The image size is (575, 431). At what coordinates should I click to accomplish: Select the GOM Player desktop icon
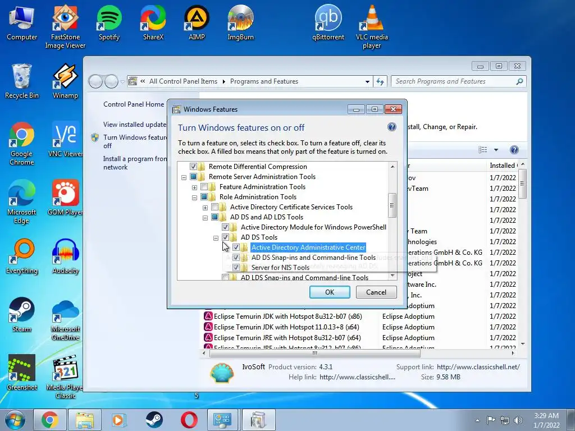coord(65,198)
